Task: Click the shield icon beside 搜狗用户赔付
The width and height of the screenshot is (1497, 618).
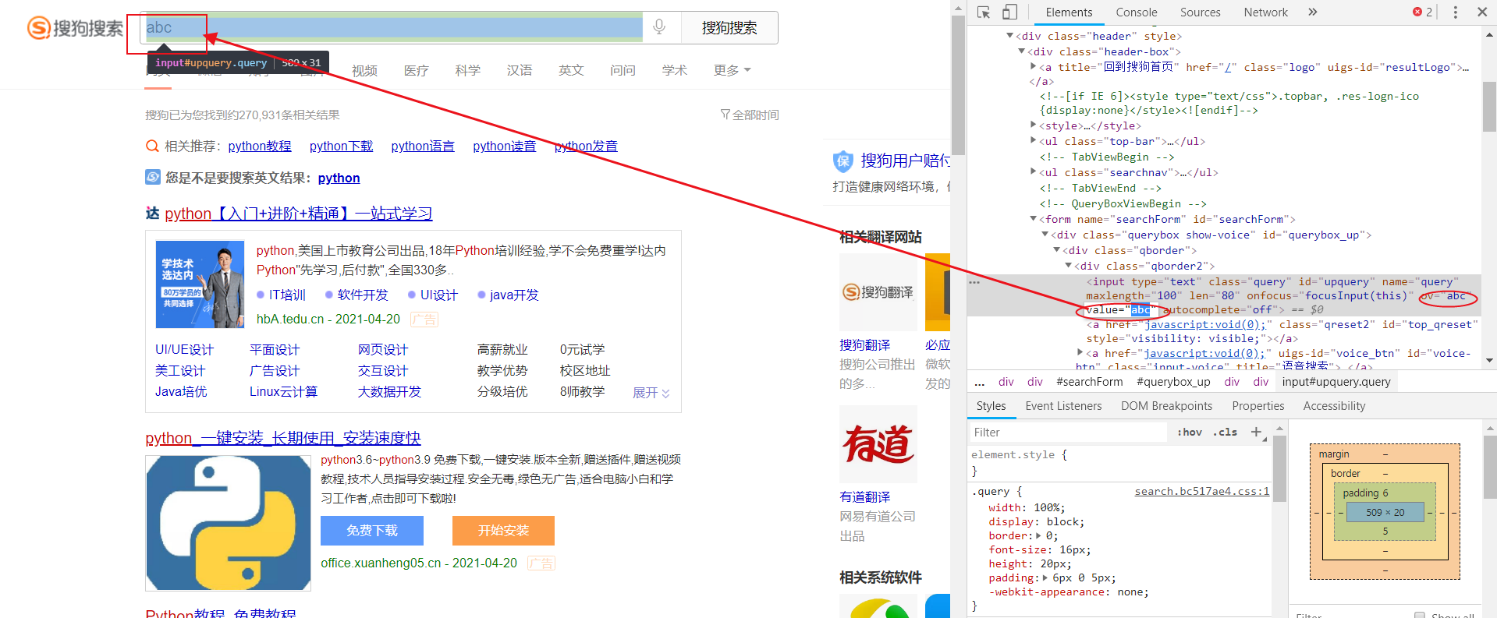Action: 843,161
